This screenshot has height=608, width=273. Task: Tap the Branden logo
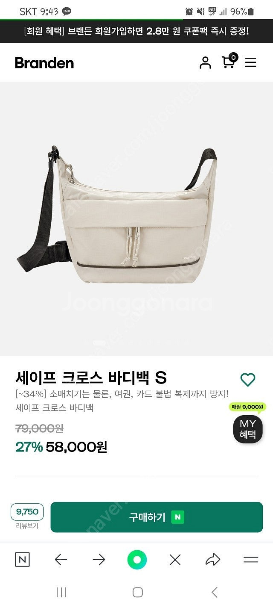(44, 63)
